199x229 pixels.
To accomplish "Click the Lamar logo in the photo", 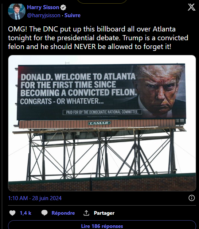I will [x=99, y=123].
